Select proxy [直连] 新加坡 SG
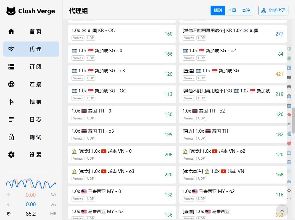 [233, 74]
